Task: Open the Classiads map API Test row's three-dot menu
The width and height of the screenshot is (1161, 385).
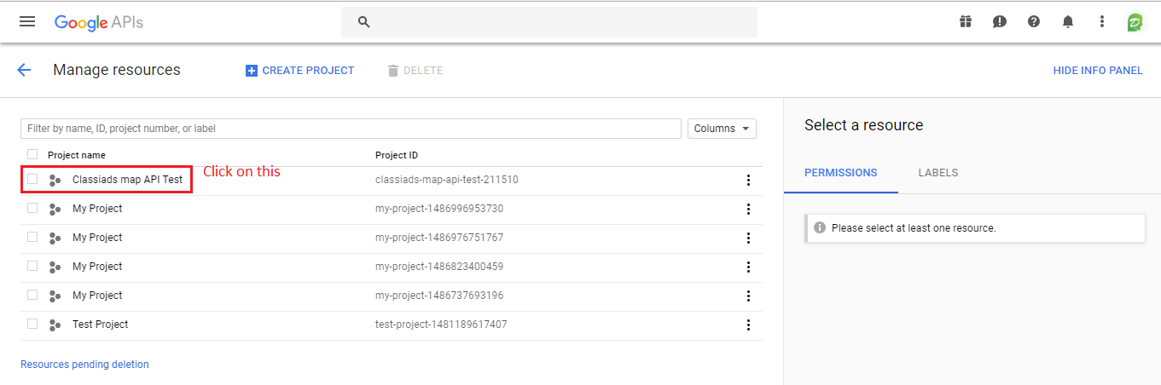Action: tap(748, 180)
